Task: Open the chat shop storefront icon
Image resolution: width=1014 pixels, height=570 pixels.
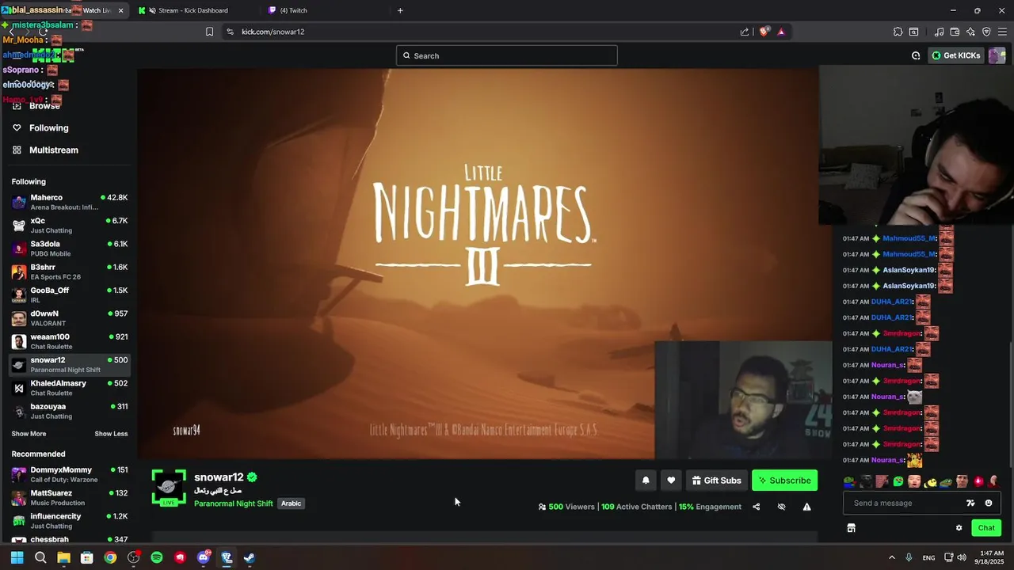Action: coord(851,528)
